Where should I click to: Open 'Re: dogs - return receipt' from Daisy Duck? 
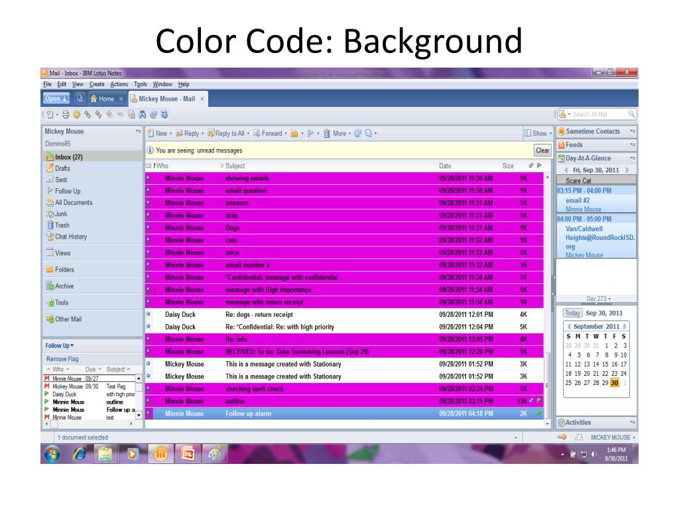(344, 315)
